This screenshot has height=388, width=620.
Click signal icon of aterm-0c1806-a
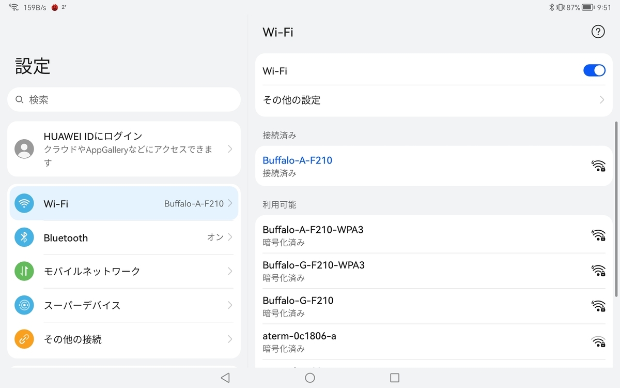click(x=598, y=341)
